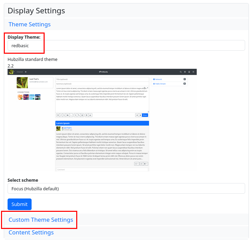Click the Lost Test's profile photo in the preview
Screen dimensions: 252x244
(22, 82)
